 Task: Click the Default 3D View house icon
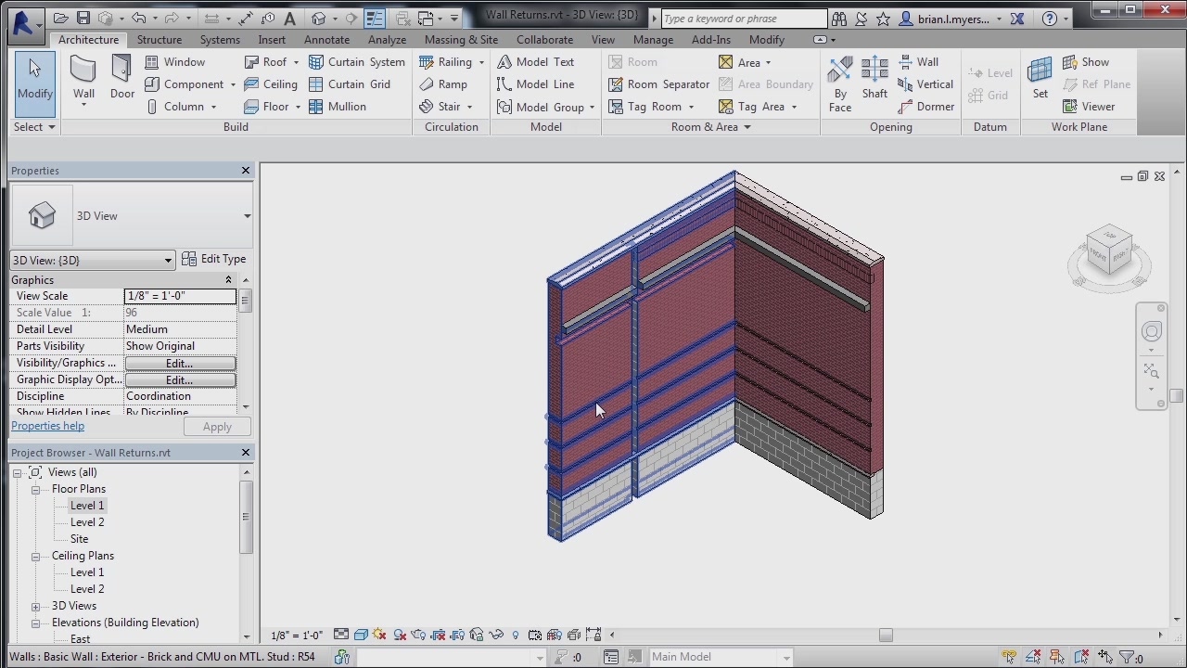[320, 19]
